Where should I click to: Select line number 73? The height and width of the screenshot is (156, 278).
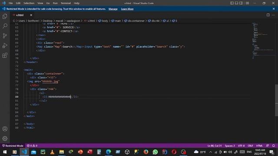tap(17, 70)
